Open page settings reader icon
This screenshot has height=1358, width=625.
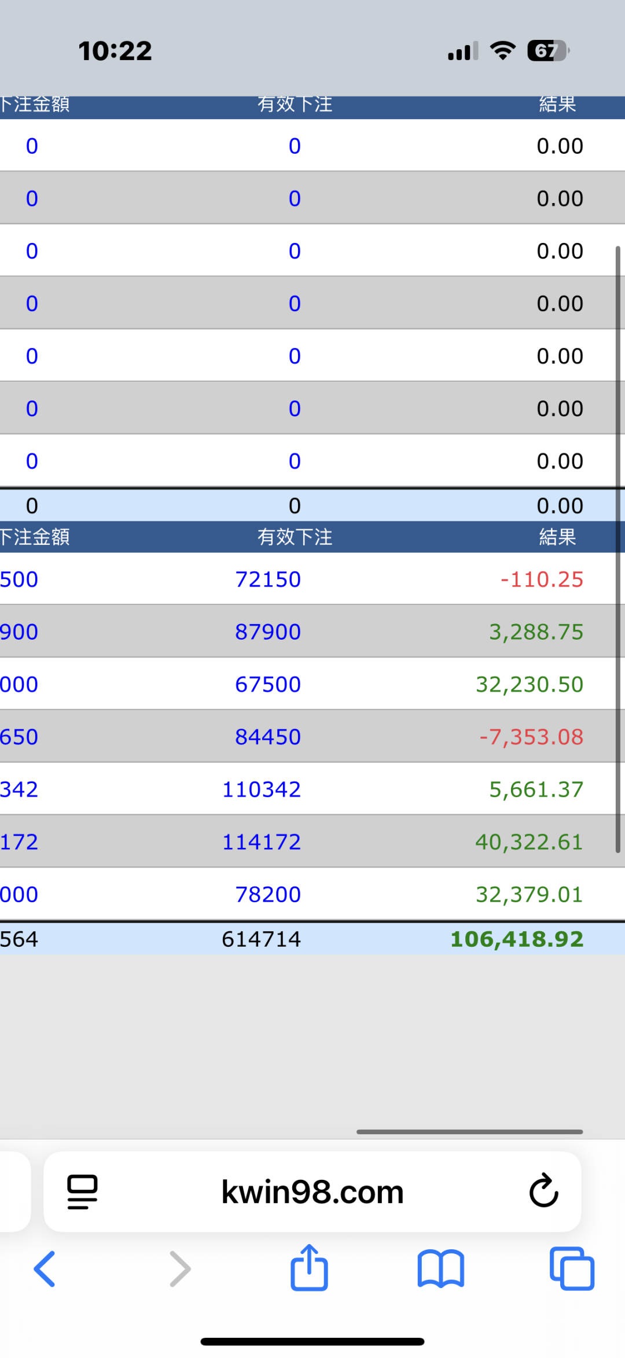click(82, 1191)
